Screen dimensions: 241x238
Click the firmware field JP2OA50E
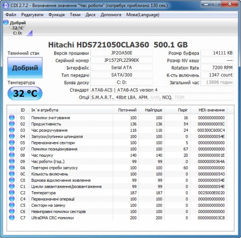coord(121,53)
